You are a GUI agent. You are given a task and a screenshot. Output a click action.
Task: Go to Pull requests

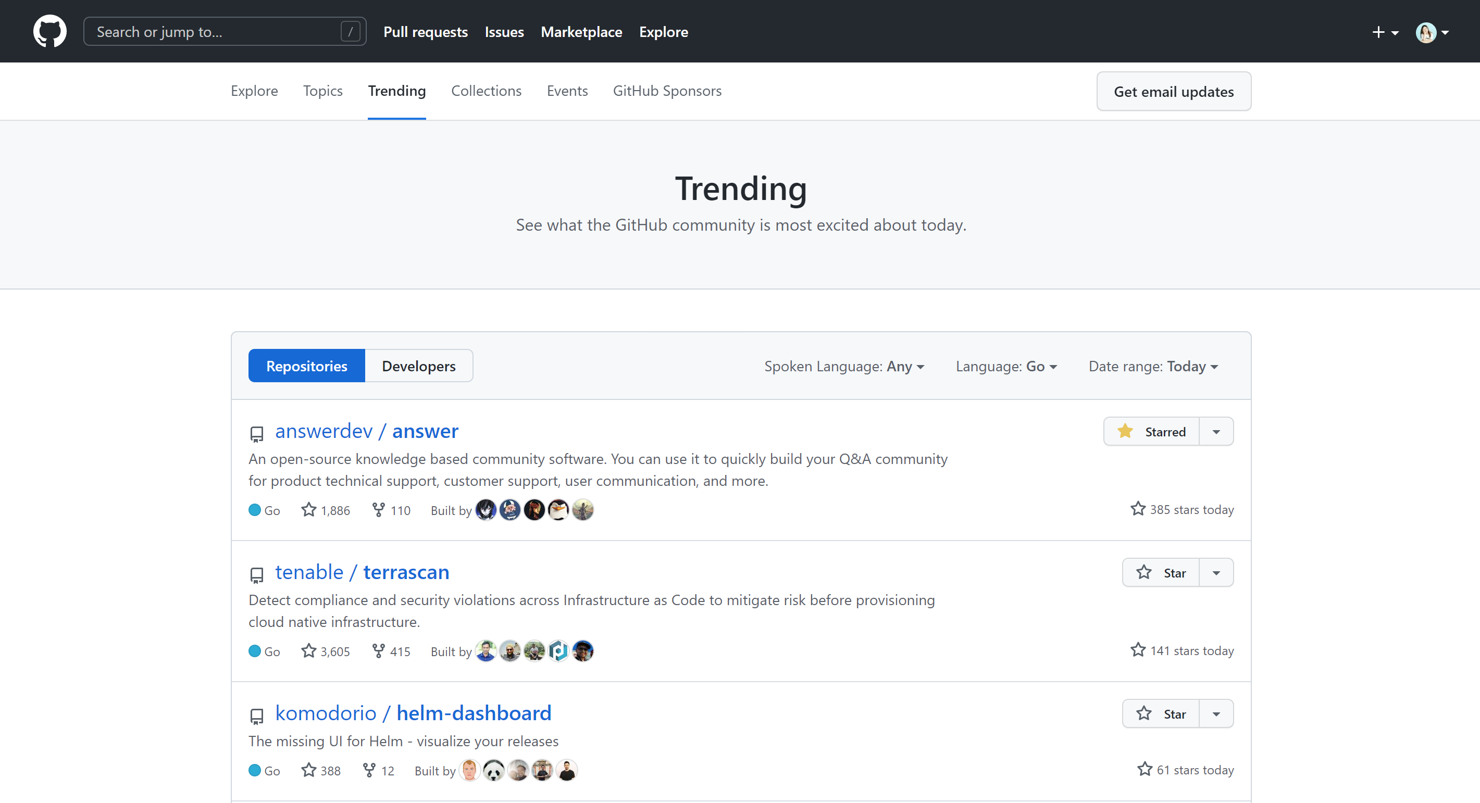coord(425,32)
